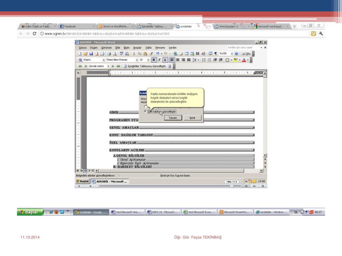Click the Yardım için soru yazın box
Screen dimensions: 342x256
pos(243,47)
